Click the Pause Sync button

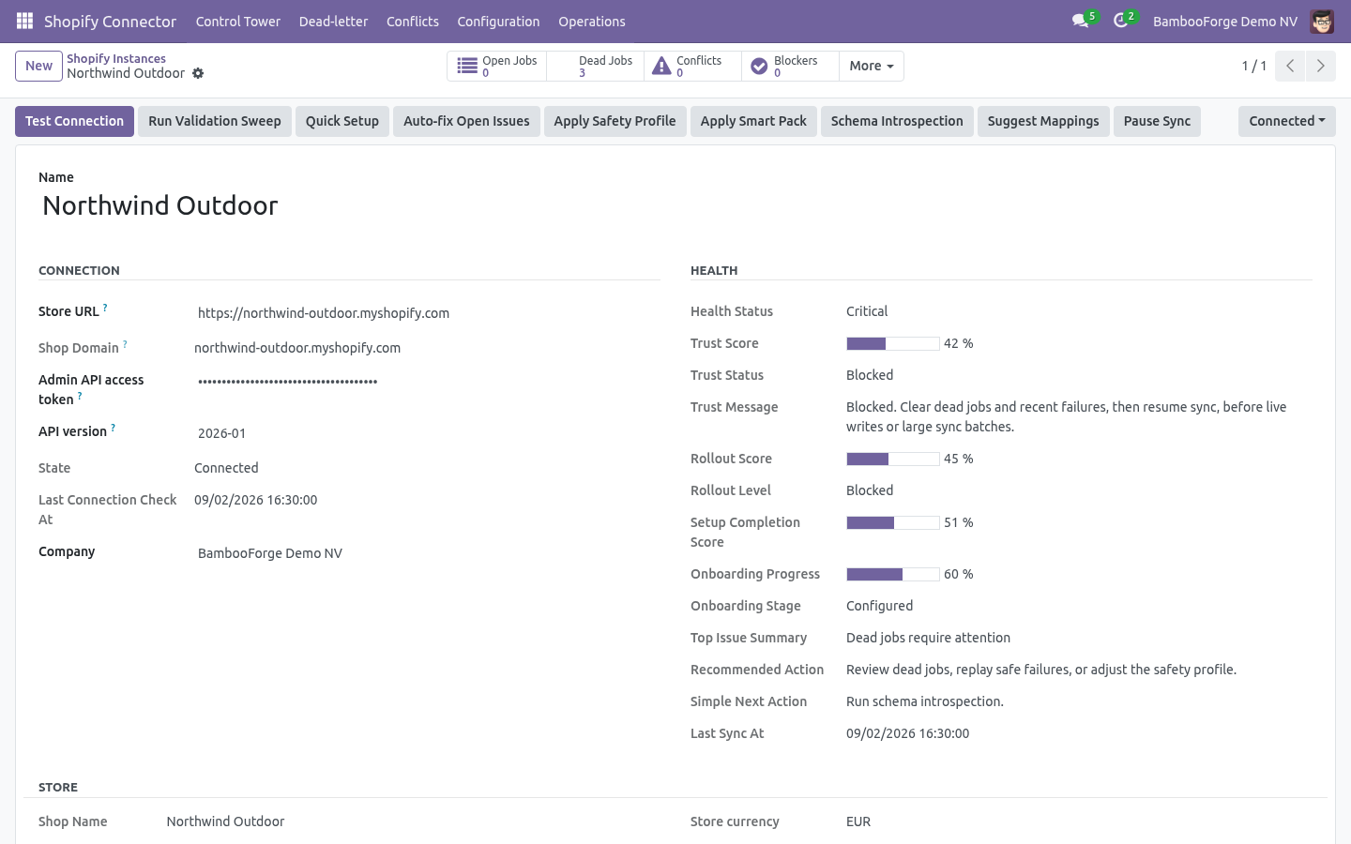click(1157, 121)
